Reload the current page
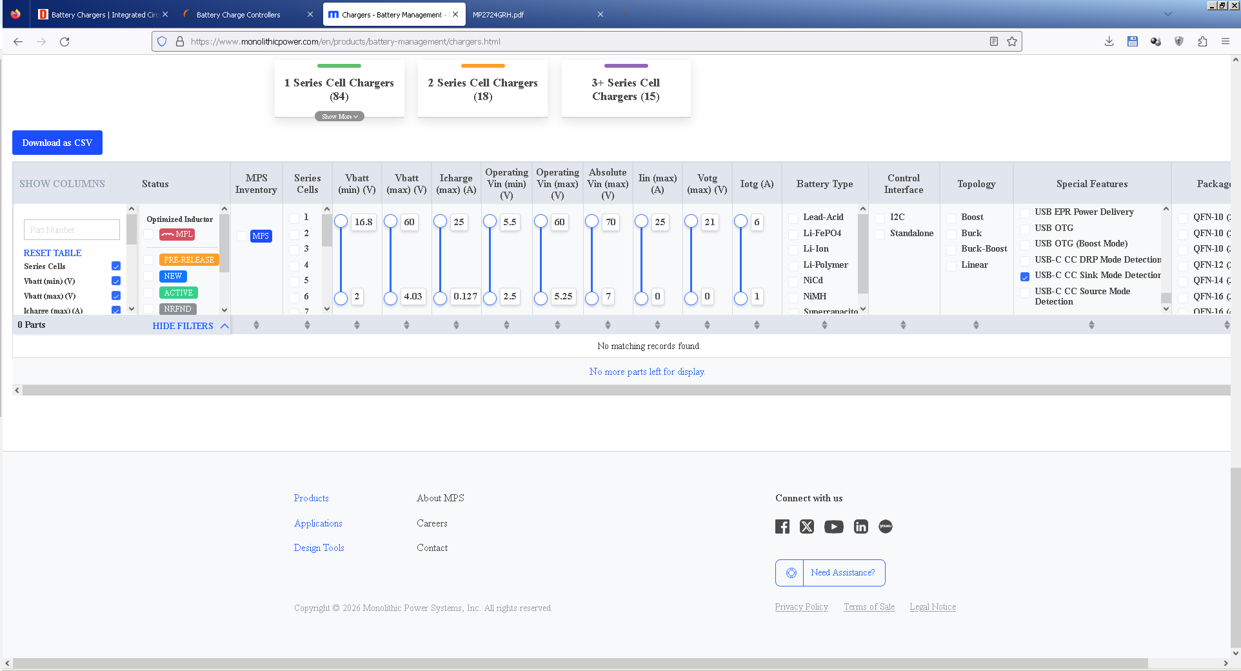Screen dimensions: 1241x671 (65, 41)
